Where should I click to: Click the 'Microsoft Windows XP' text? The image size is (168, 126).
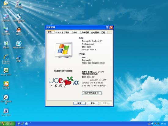(92, 41)
